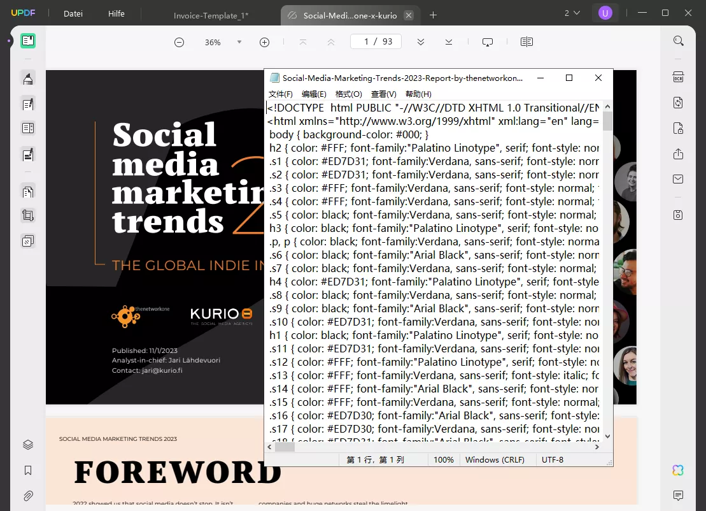
Task: Open the Crop Pages tool
Action: point(28,215)
